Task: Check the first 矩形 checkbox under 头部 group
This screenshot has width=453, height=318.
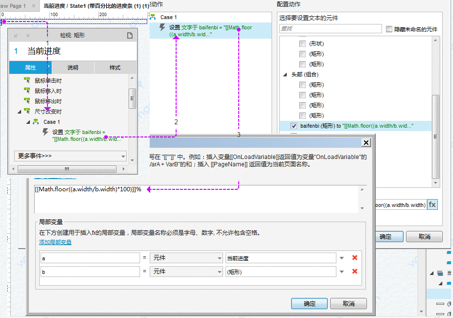Action: pos(302,85)
